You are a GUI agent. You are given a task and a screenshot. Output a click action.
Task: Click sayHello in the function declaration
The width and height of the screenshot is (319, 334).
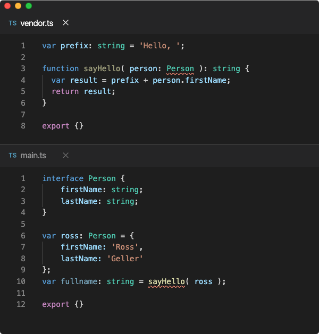point(102,69)
